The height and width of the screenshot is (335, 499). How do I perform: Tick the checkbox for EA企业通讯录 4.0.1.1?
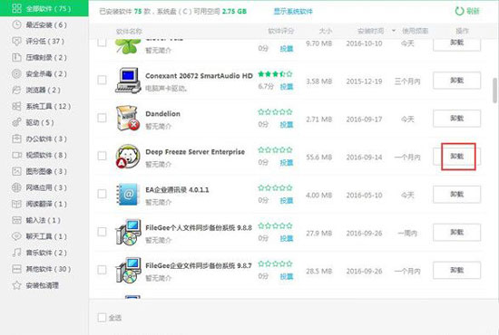tap(102, 194)
